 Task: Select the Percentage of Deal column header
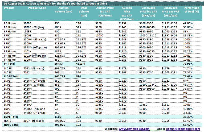tap(191, 10)
